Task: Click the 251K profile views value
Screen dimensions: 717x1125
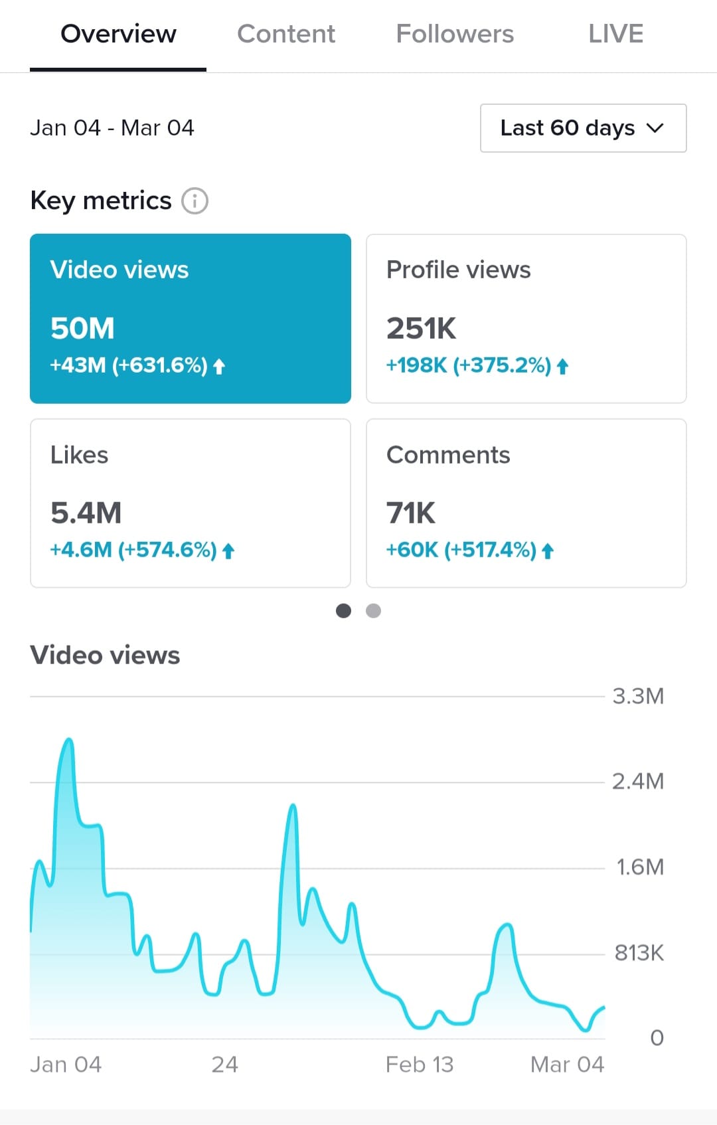Action: click(422, 328)
